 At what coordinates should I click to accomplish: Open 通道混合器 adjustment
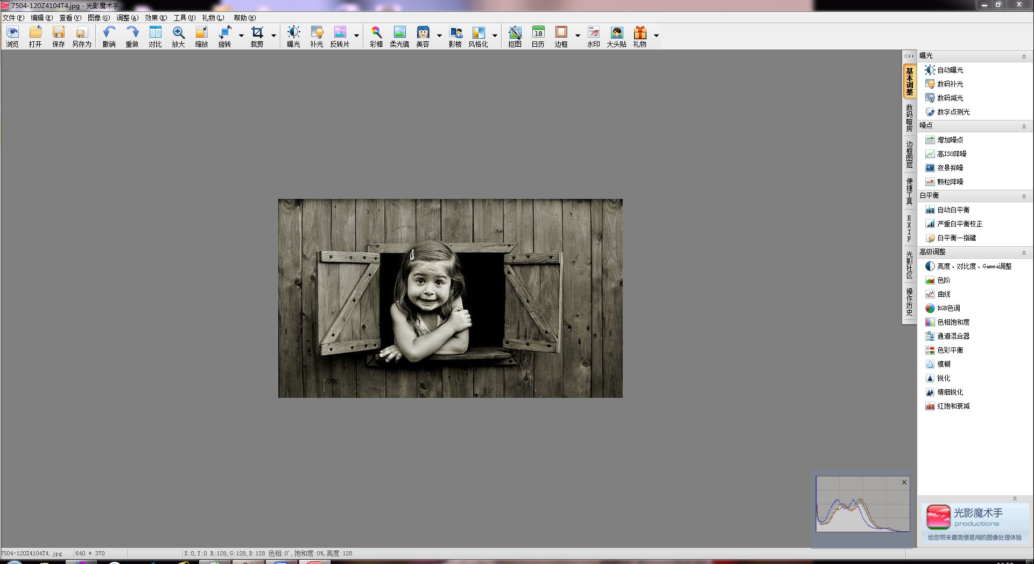pyautogui.click(x=948, y=336)
